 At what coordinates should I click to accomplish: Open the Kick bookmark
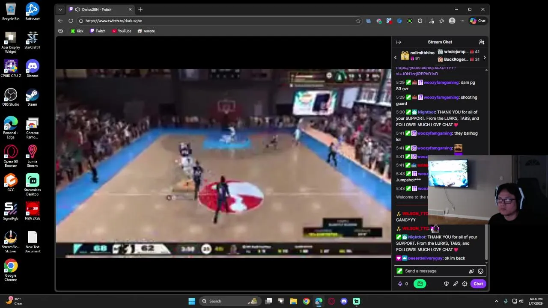[77, 31]
